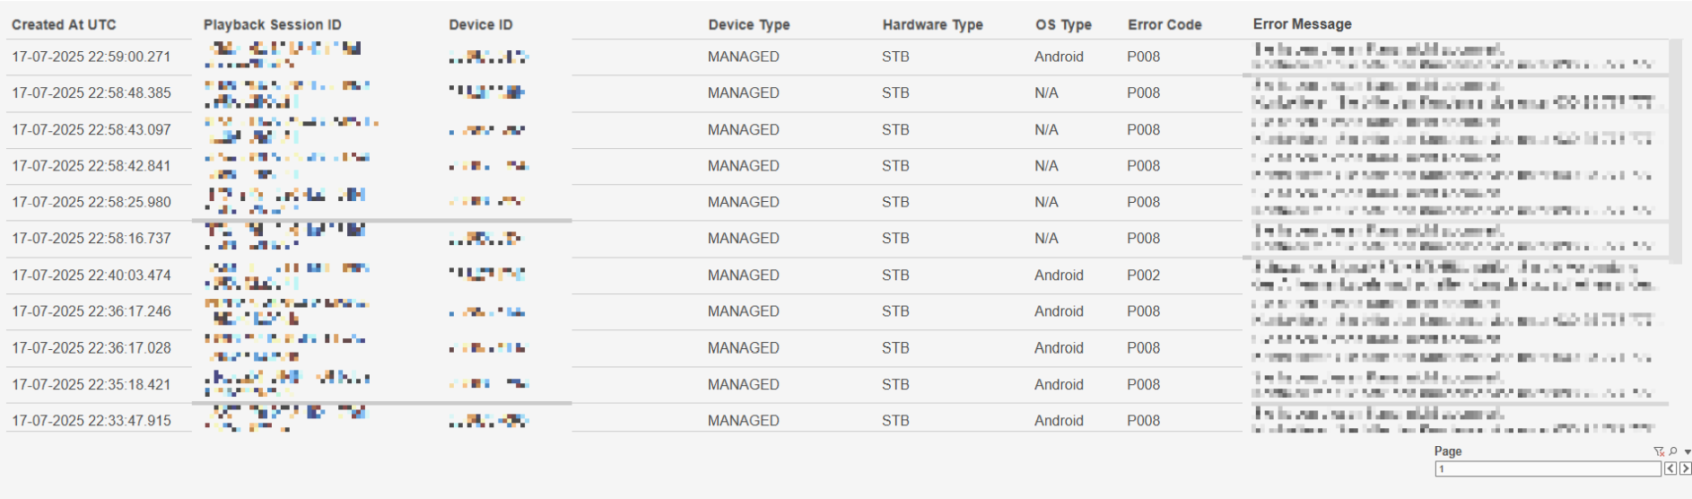Click the OS Type column header
This screenshot has width=1692, height=499.
(1063, 25)
